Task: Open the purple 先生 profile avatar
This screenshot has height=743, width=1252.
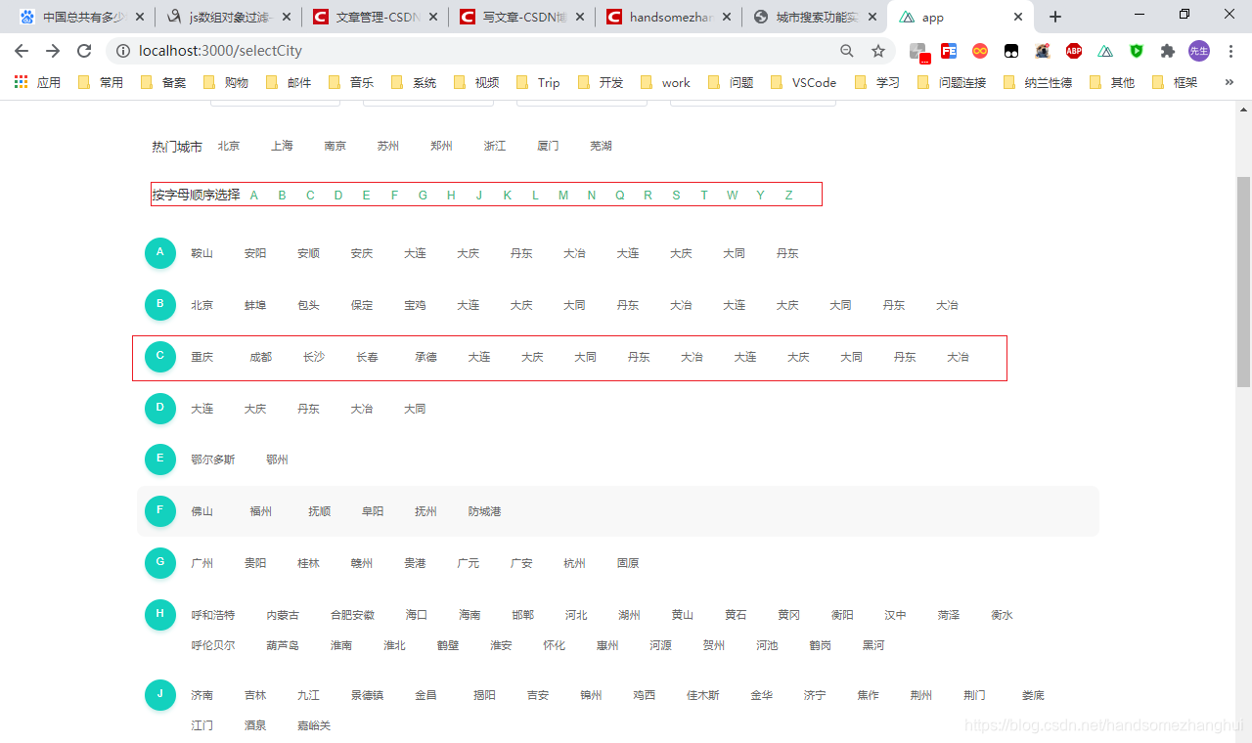Action: (x=1199, y=51)
